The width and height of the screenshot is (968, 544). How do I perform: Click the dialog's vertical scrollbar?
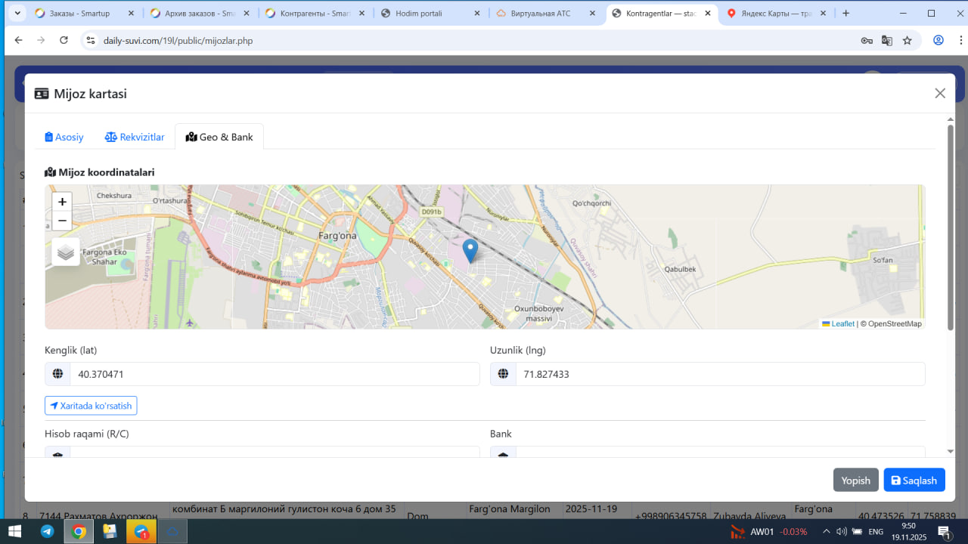[x=951, y=227]
